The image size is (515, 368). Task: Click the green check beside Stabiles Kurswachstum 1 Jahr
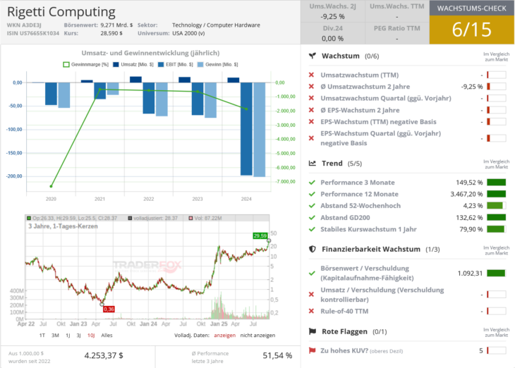(312, 229)
